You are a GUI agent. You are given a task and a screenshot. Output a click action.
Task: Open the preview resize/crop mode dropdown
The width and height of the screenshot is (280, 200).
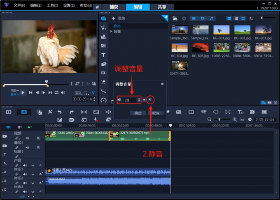click(86, 93)
